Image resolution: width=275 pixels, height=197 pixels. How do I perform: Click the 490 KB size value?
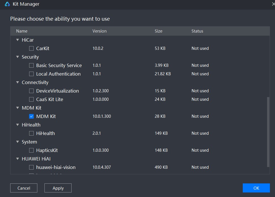[161, 167]
